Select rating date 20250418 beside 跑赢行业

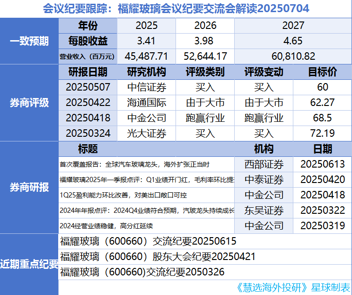pyautogui.click(x=88, y=118)
